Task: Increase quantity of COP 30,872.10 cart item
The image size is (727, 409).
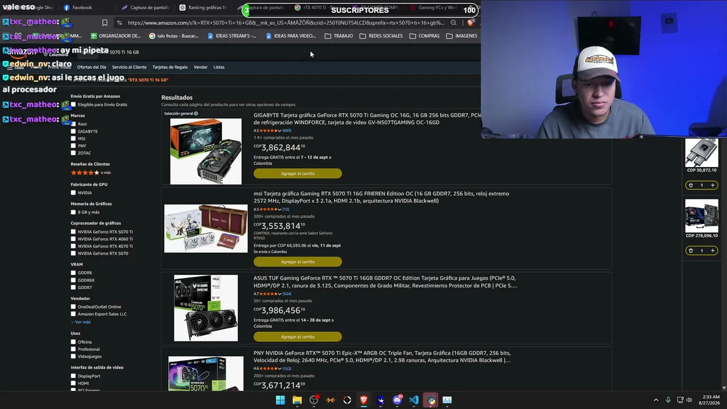Action: (712, 185)
